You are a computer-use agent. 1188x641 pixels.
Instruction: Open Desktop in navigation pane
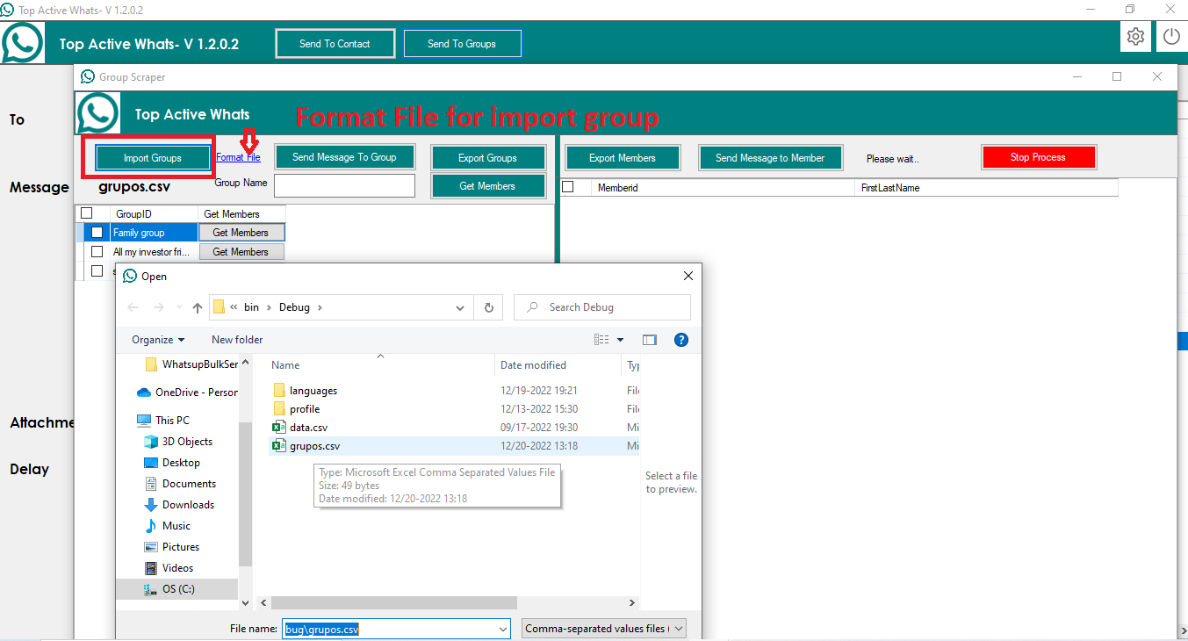(x=181, y=463)
